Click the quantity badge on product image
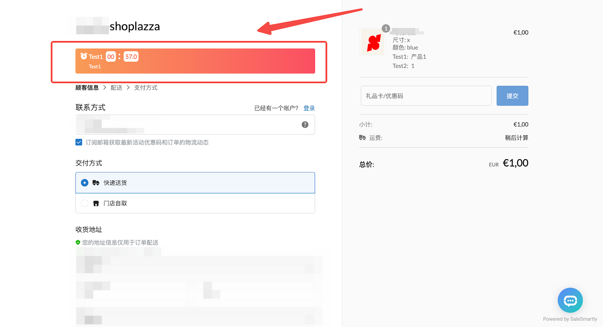Viewport: 603px width, 327px height. 386,29
